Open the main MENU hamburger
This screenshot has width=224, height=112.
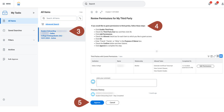tap(6, 4)
